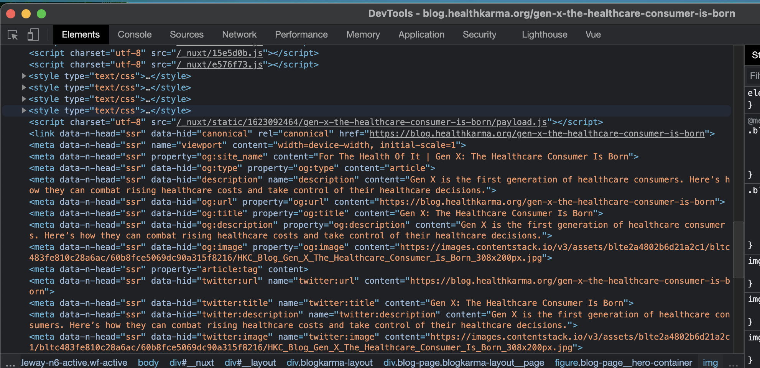Switch to the Security tab

click(x=479, y=34)
